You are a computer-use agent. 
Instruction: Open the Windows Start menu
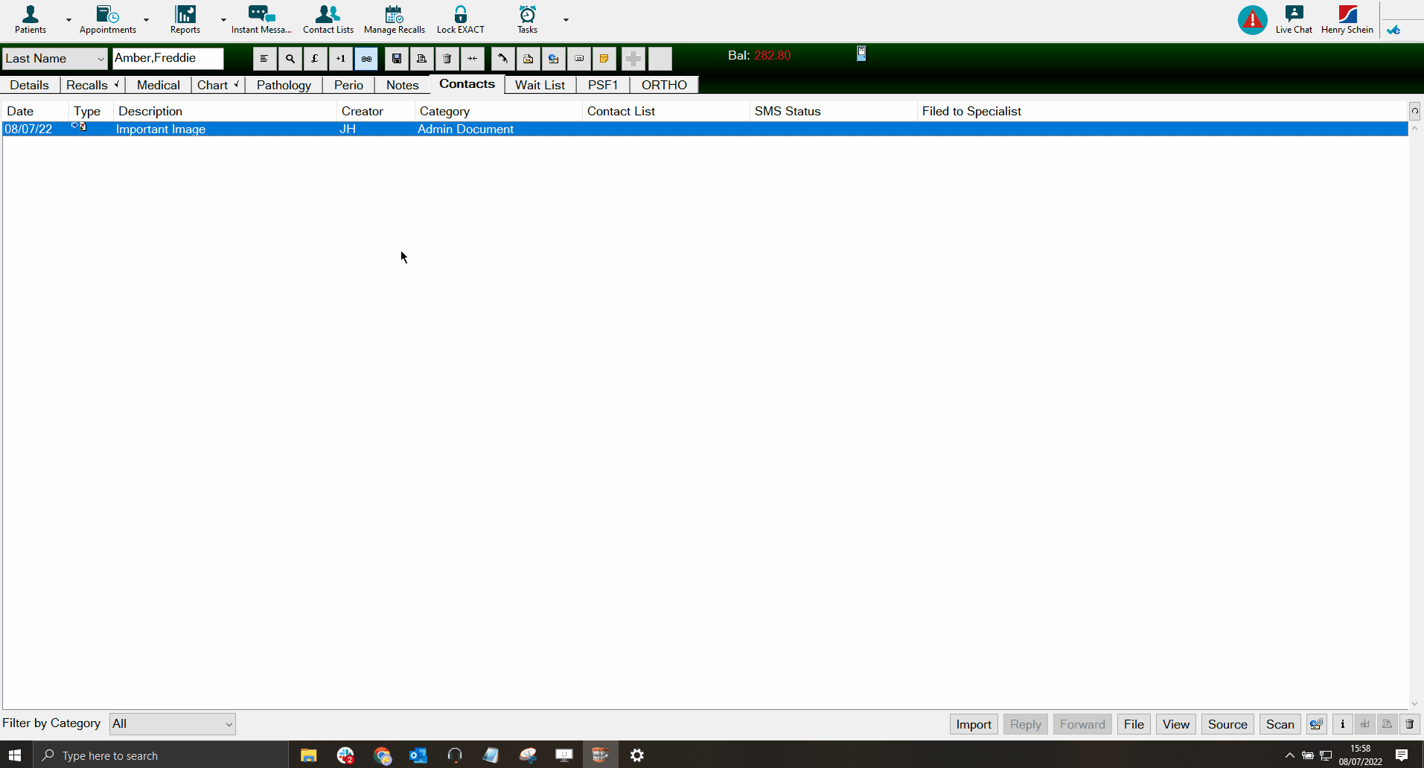coord(16,755)
